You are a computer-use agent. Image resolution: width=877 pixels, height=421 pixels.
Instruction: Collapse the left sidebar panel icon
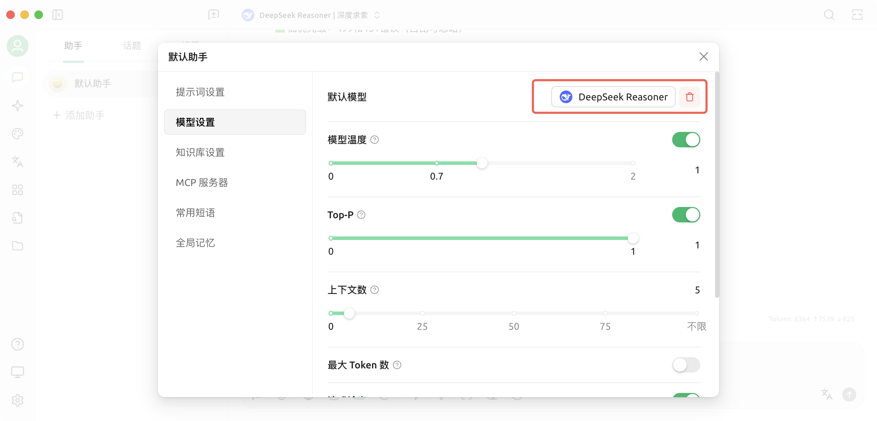pos(58,15)
